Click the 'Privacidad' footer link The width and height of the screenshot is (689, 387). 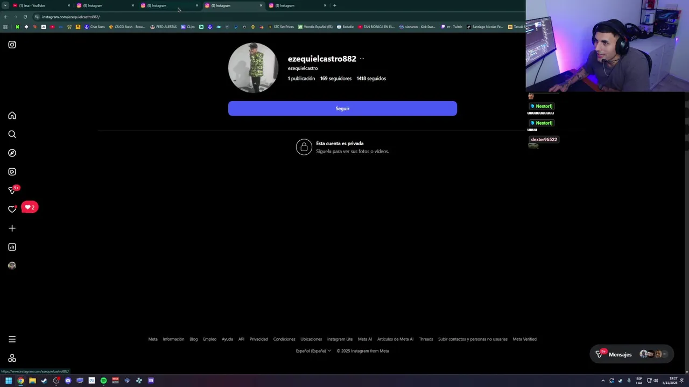[258, 339]
